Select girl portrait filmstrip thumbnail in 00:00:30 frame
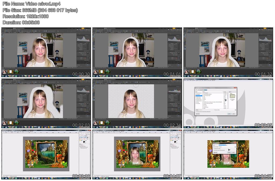The image size is (275, 181). click(5, 72)
